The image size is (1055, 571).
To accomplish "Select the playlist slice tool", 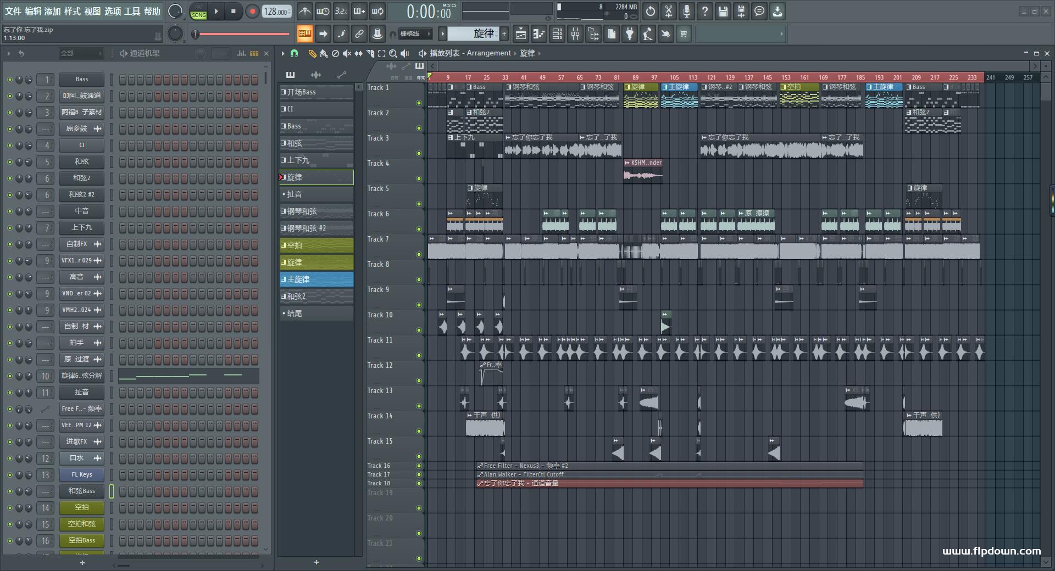I will pos(370,53).
